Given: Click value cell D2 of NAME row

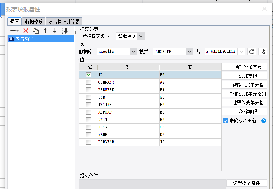Looking at the screenshot, I should tap(190, 134).
